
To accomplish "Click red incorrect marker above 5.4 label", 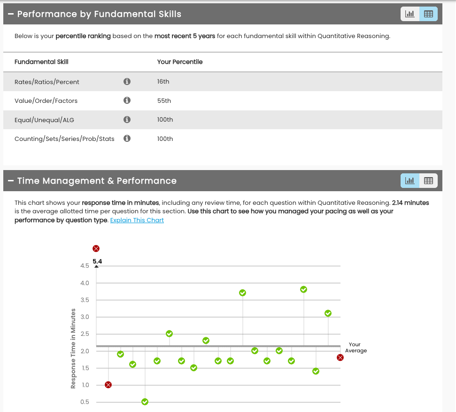I will [x=96, y=249].
